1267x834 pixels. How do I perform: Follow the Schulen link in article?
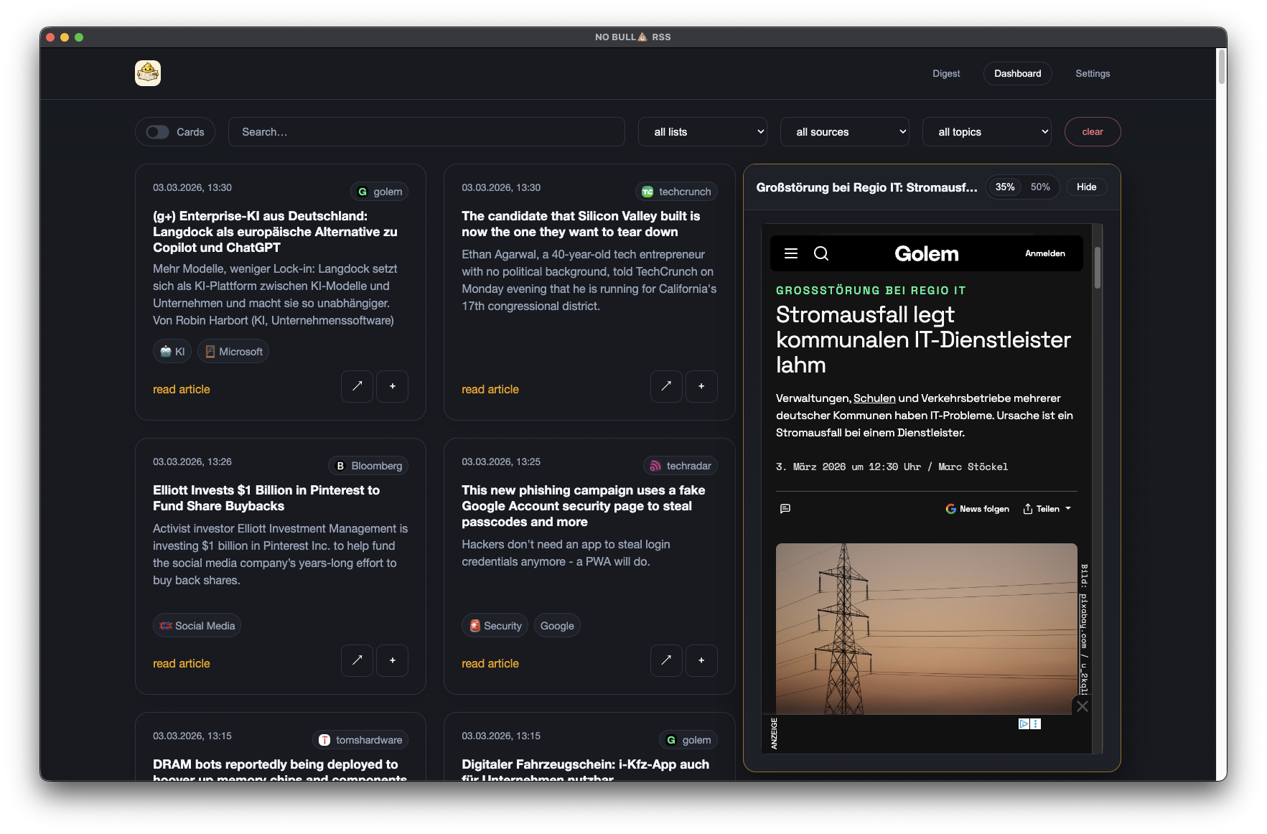pos(874,398)
